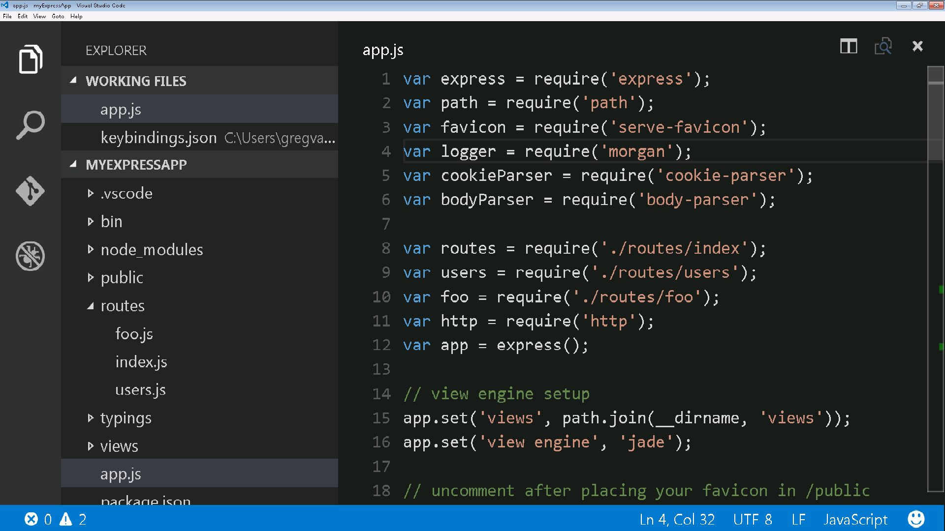Screen dimensions: 945x531
Task: Click the errors count icon in status bar
Action: (x=31, y=519)
